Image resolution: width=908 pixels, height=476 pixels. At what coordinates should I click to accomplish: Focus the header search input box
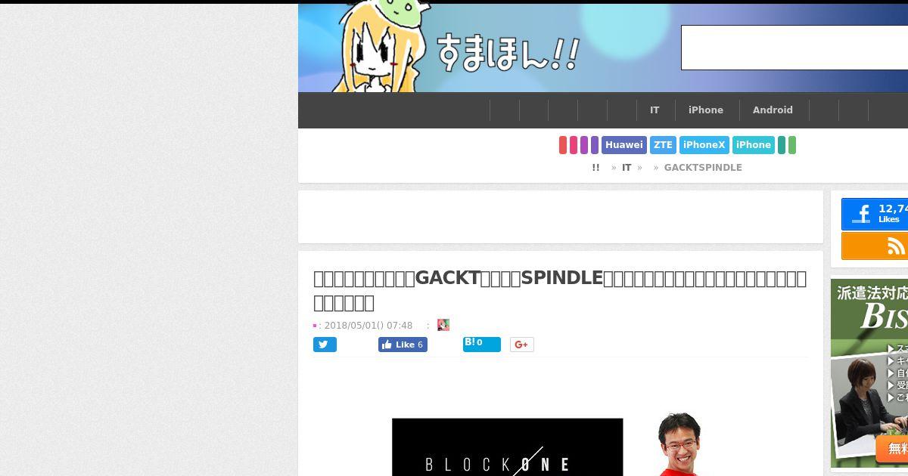coord(794,48)
